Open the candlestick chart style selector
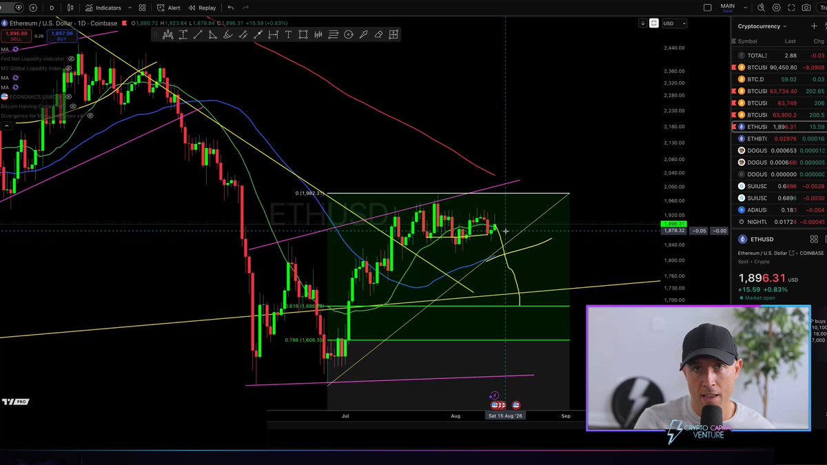Viewport: 827px width, 465px height. click(x=69, y=8)
